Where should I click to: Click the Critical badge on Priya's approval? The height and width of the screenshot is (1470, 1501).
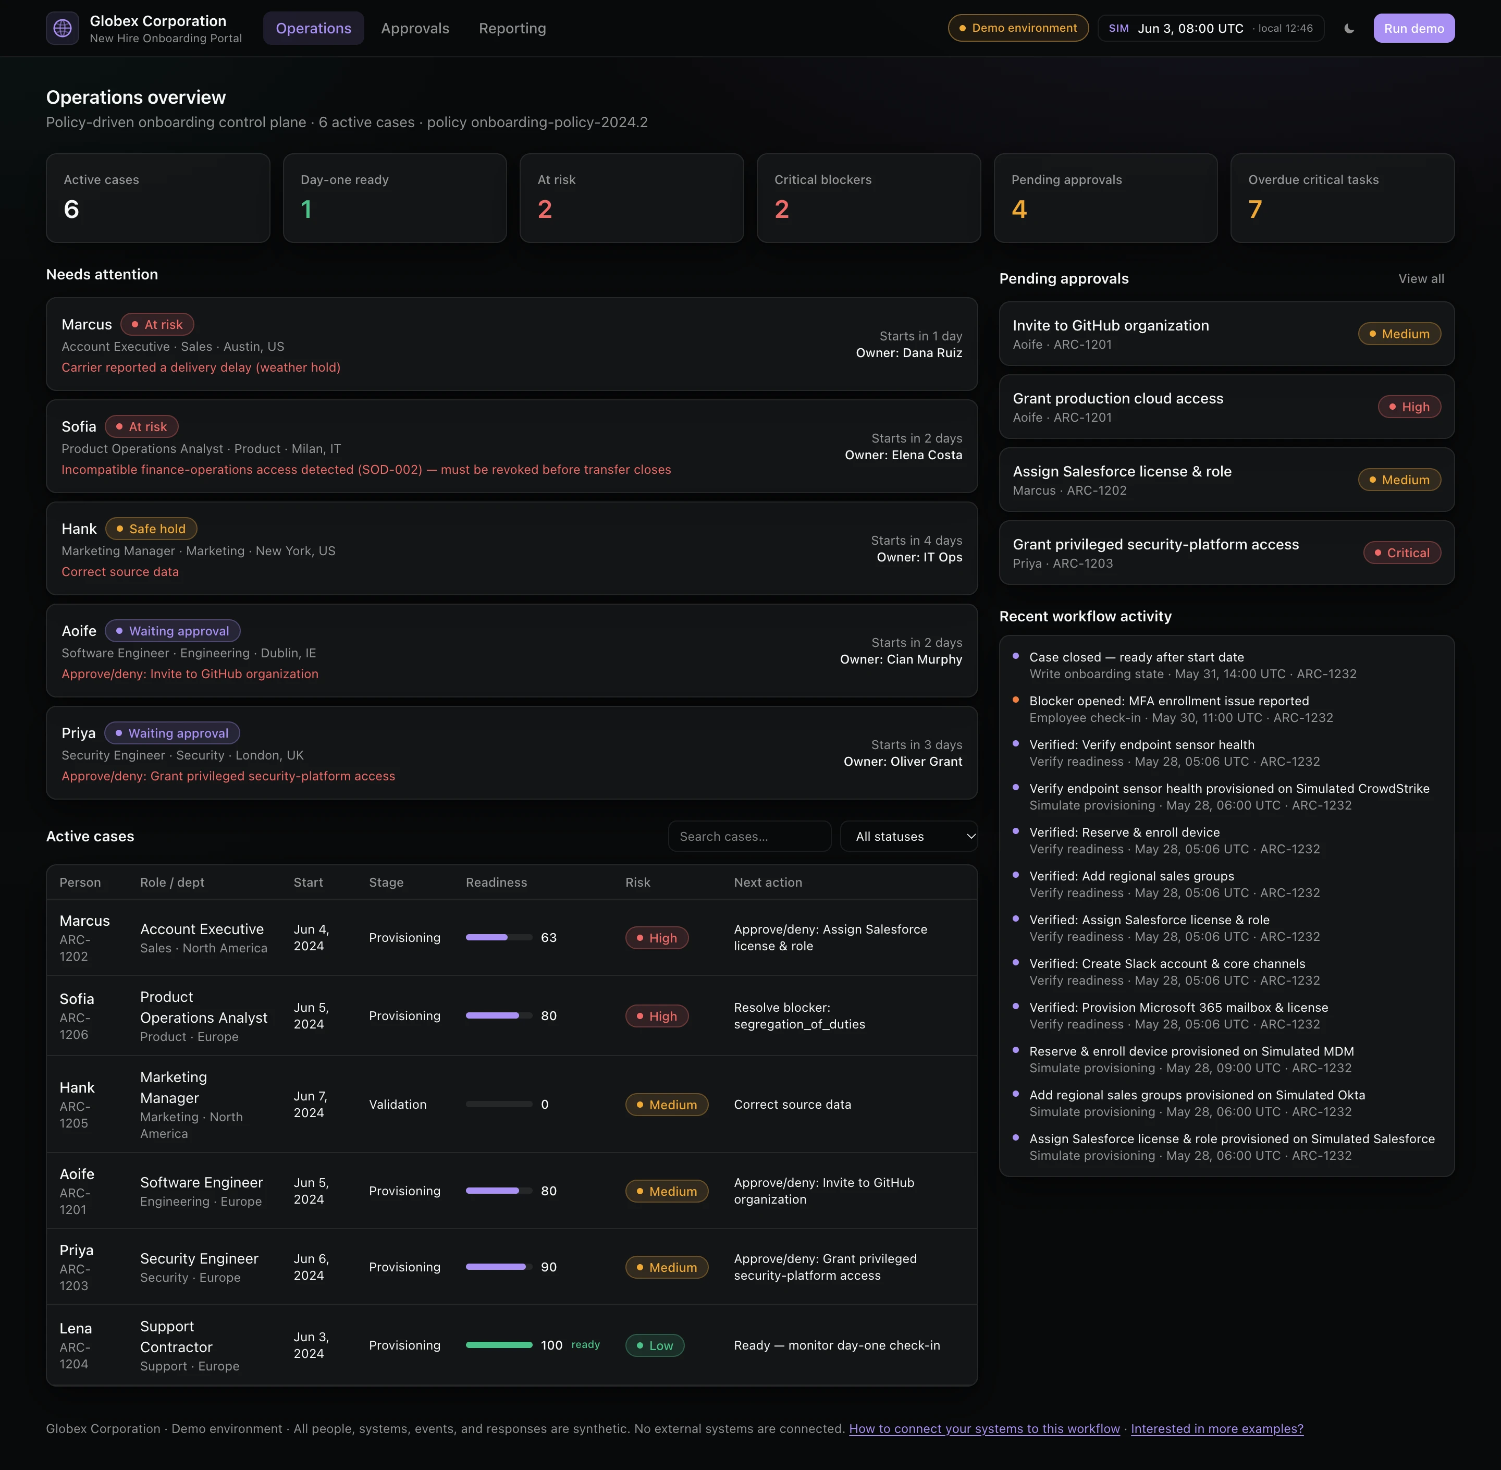click(1401, 553)
